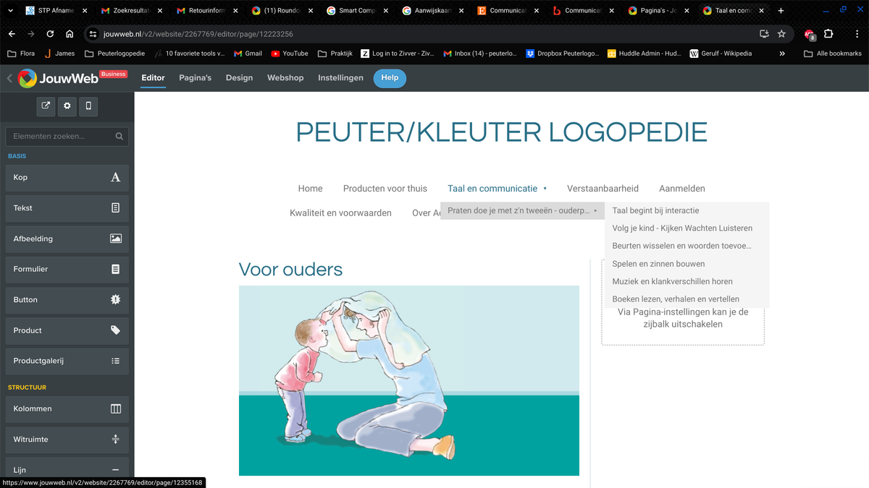Add a Tekst element

pyautogui.click(x=67, y=207)
